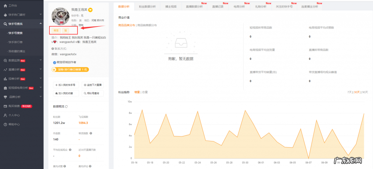373x169 pixels.
Task: Click the 加入我的快手号 button
Action: tap(66, 85)
